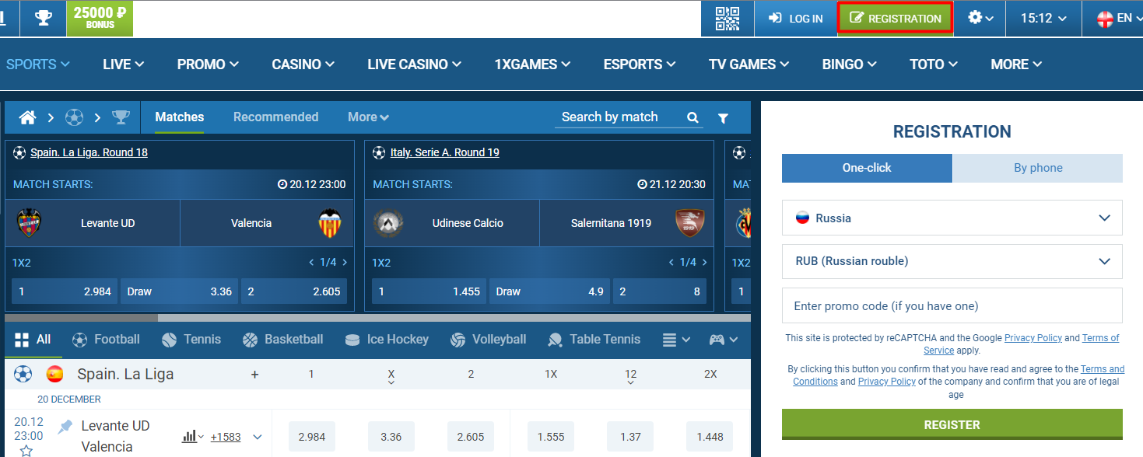Open the LIVE CASINO menu
The width and height of the screenshot is (1143, 457).
[x=415, y=65]
